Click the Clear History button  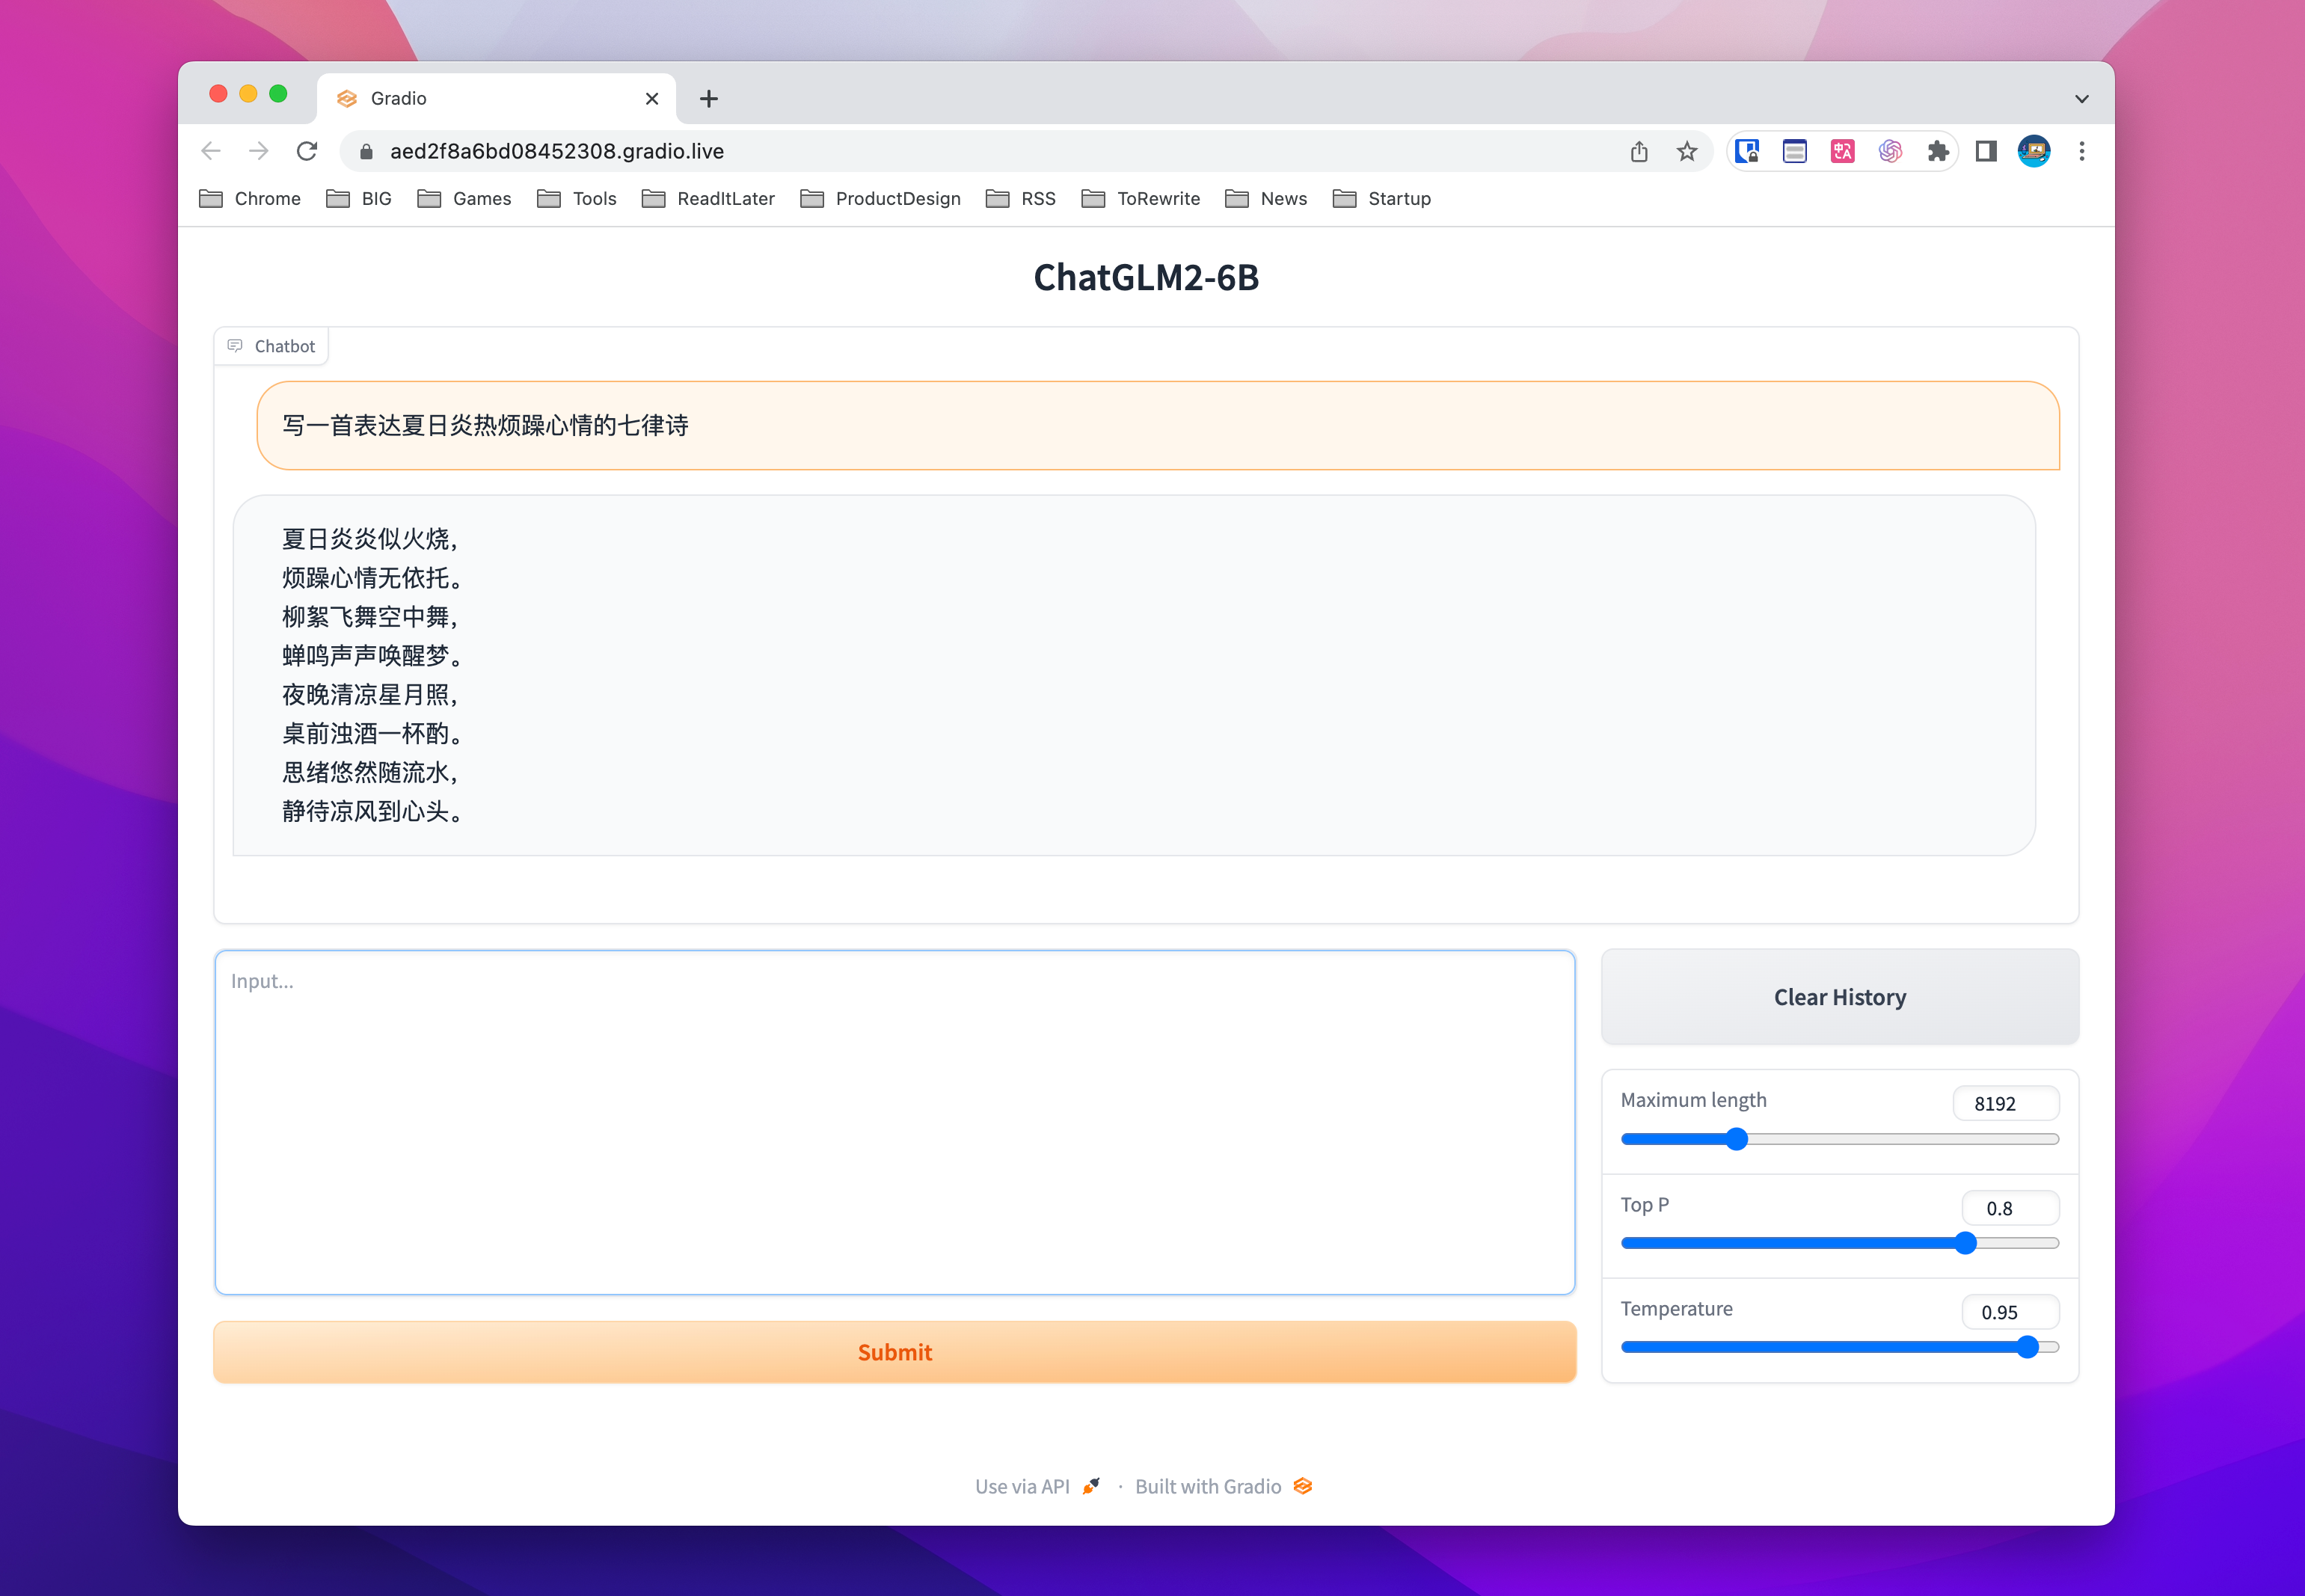tap(1839, 997)
